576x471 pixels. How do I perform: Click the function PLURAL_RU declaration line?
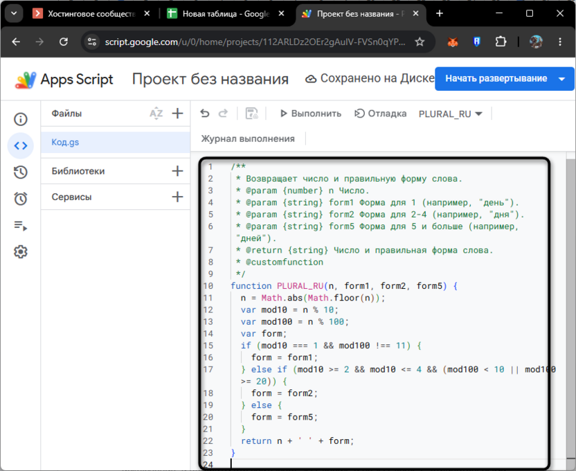(344, 286)
